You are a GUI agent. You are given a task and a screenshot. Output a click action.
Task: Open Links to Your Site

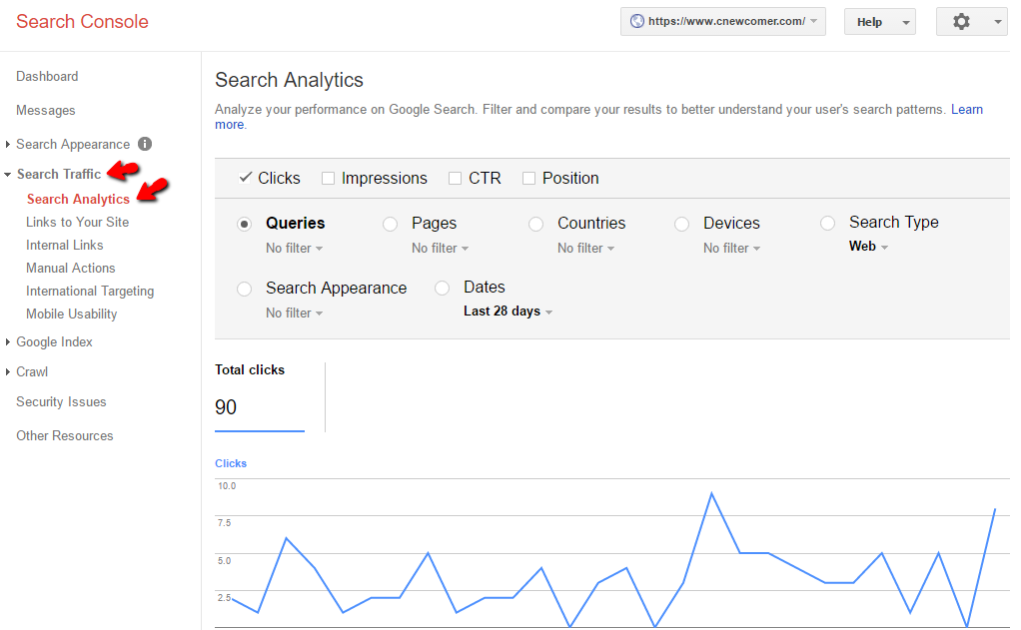pos(78,222)
